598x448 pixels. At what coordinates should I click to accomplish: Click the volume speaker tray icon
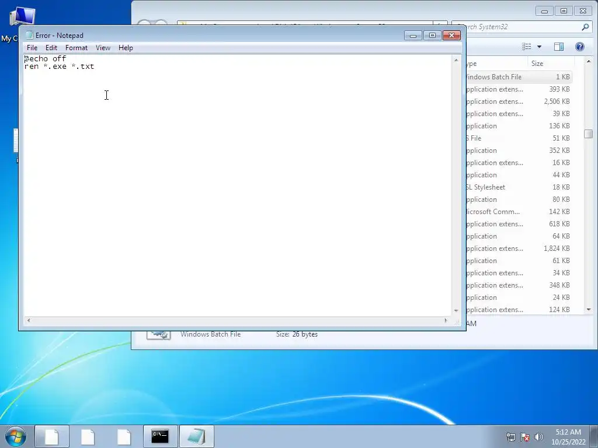539,437
